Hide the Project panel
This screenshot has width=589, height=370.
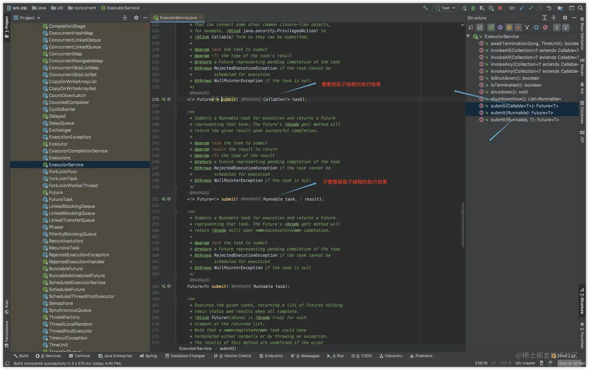click(x=145, y=18)
